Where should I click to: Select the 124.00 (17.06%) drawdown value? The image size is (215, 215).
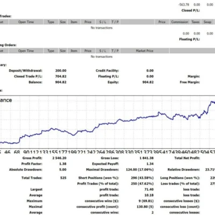tap(140, 170)
